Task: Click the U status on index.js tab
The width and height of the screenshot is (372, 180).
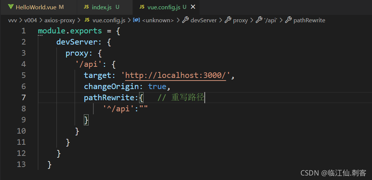Action: point(117,7)
